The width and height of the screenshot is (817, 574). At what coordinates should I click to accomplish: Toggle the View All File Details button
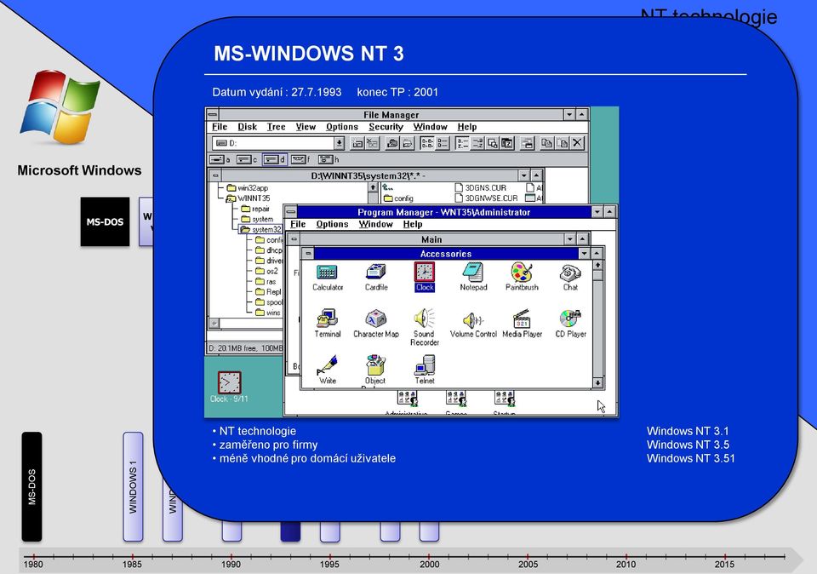pyautogui.click(x=443, y=143)
